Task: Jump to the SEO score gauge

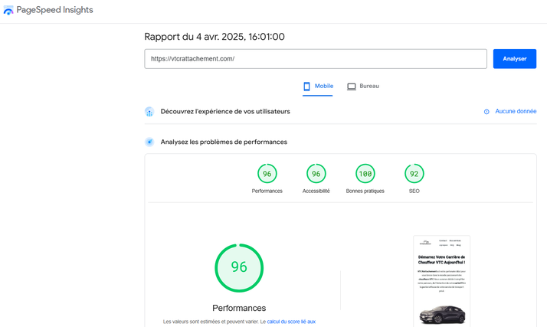Action: pyautogui.click(x=414, y=174)
